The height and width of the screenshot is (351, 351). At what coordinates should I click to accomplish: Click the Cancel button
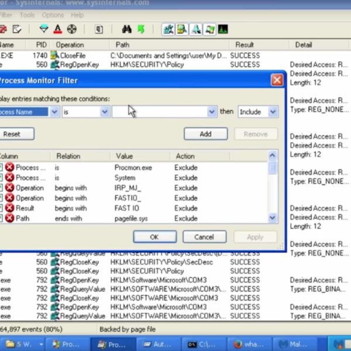204,237
